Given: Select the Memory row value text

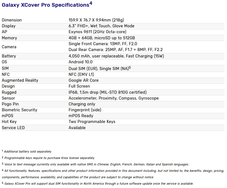Looking at the screenshot, I should tap(102, 38).
